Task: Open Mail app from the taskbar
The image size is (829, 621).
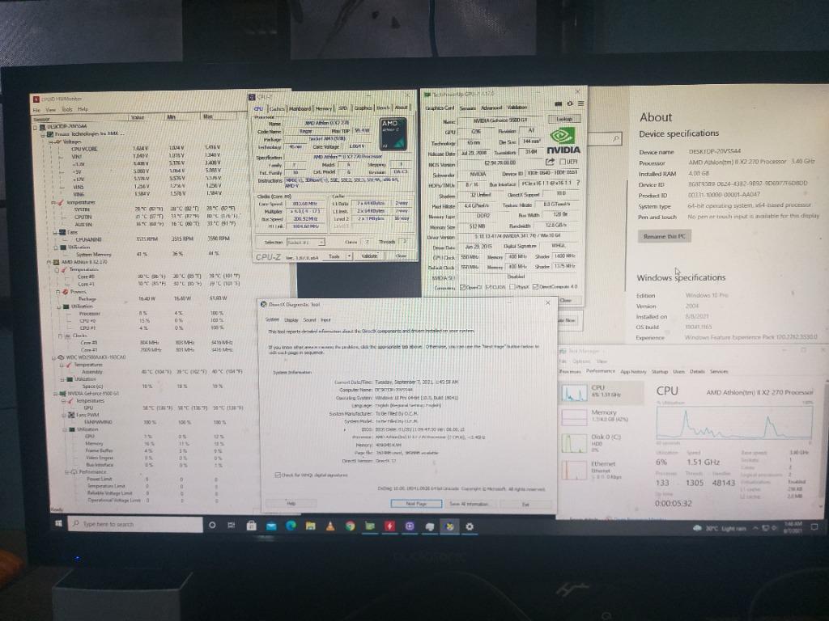Action: [271, 526]
